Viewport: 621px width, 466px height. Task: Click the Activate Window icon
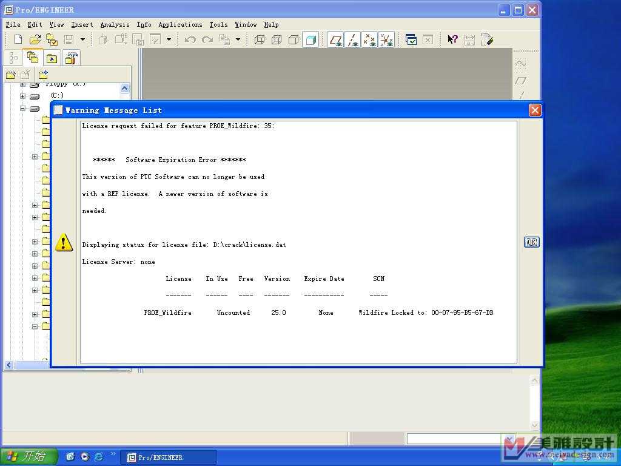pos(411,39)
